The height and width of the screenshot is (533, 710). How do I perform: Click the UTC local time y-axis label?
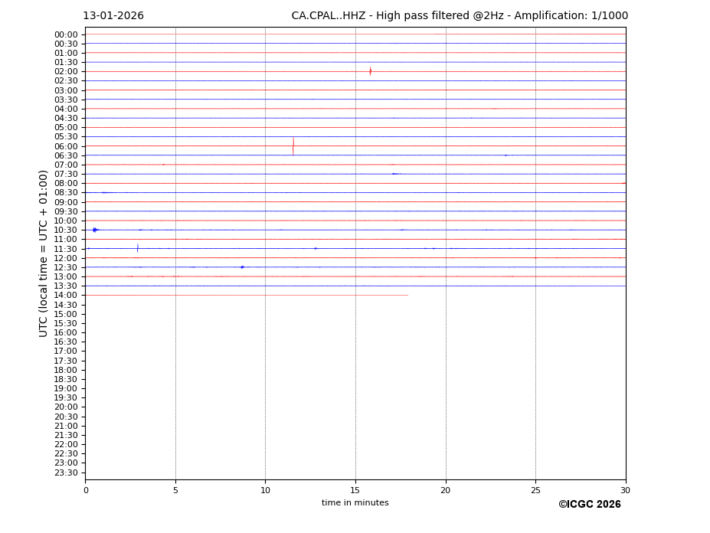(44, 253)
